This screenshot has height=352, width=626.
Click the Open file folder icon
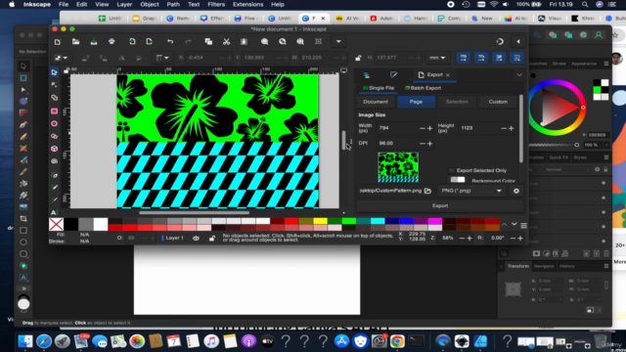click(75, 41)
